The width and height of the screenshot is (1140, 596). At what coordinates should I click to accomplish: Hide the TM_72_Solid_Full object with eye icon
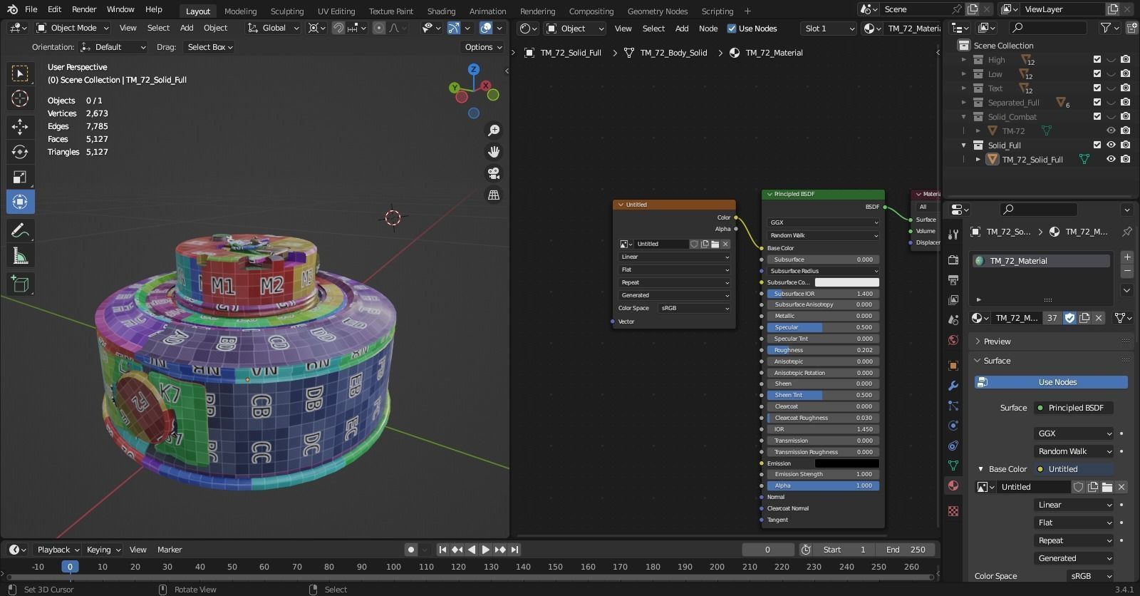pyautogui.click(x=1111, y=160)
